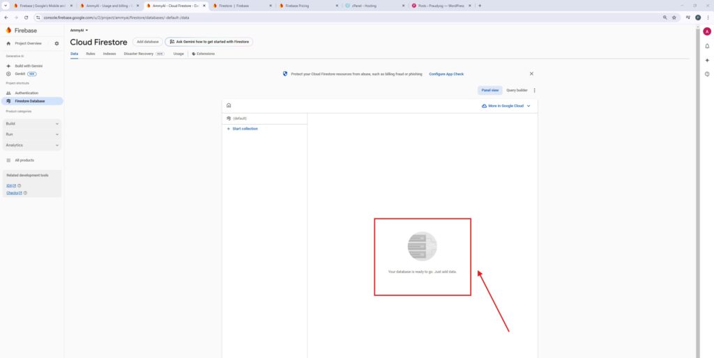The width and height of the screenshot is (714, 358).
Task: Open Gemini sparkle icon in right rail
Action: click(707, 60)
